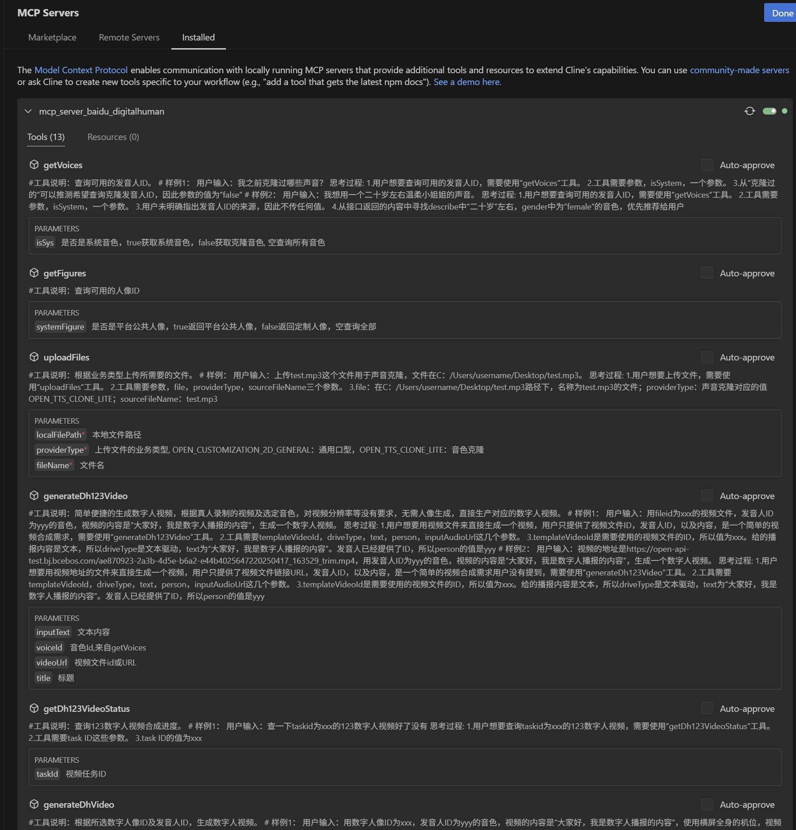The image size is (796, 830).
Task: Click the restart server refresh icon
Action: (x=750, y=111)
